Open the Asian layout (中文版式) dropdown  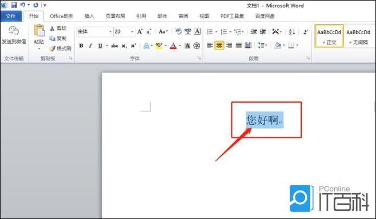pos(277,31)
